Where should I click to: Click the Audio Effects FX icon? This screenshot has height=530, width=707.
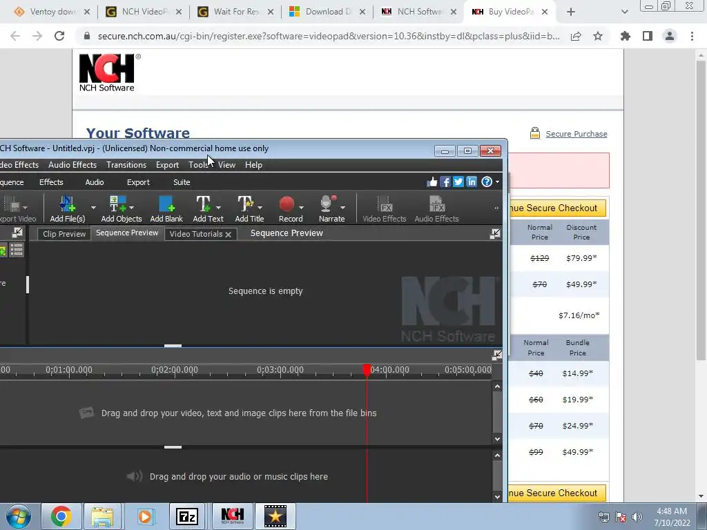pos(436,204)
